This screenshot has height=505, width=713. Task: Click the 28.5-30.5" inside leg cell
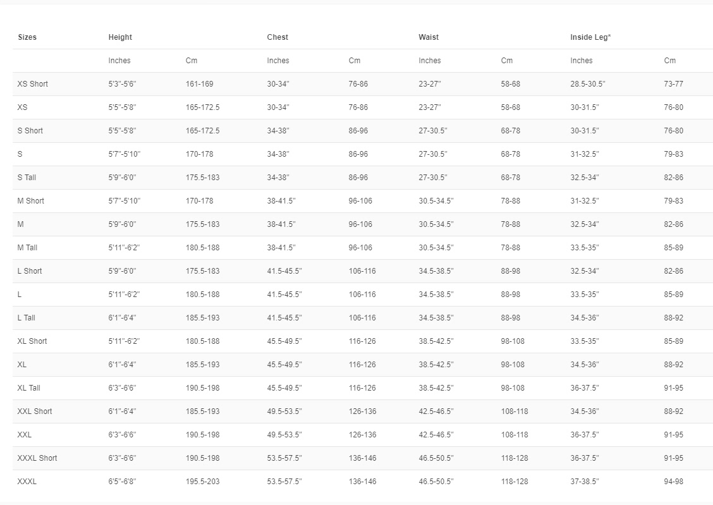click(x=588, y=84)
